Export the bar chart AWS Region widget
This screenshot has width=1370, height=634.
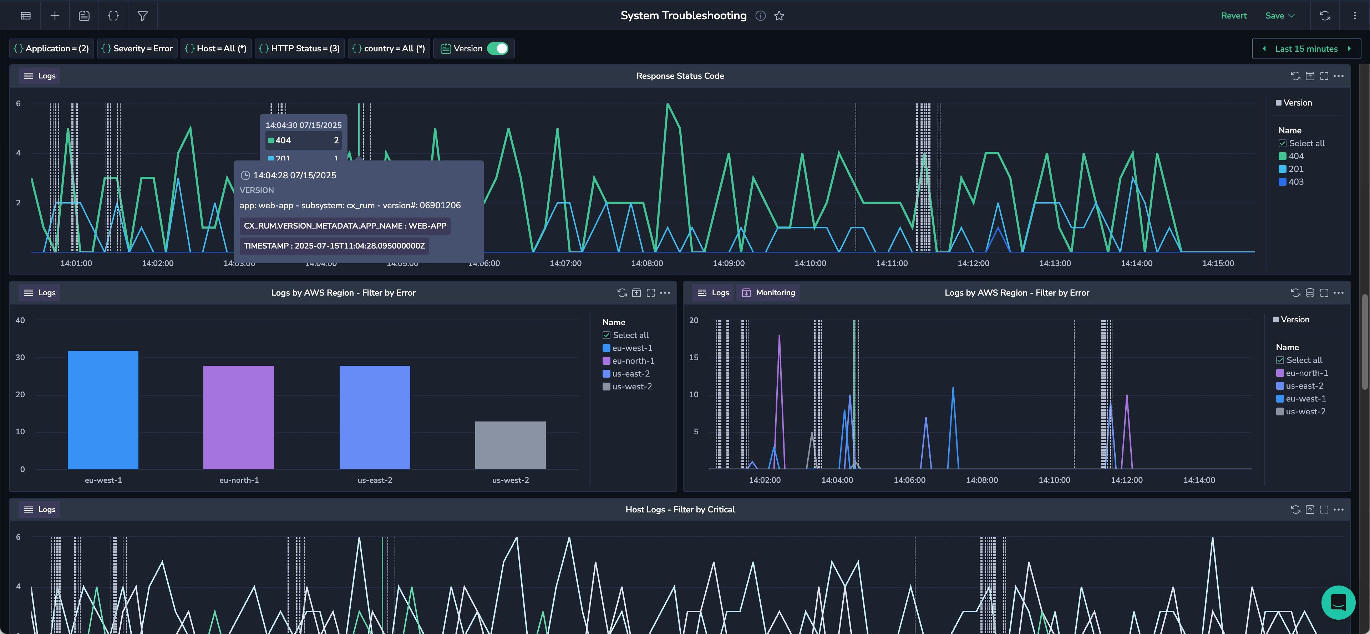click(x=636, y=293)
